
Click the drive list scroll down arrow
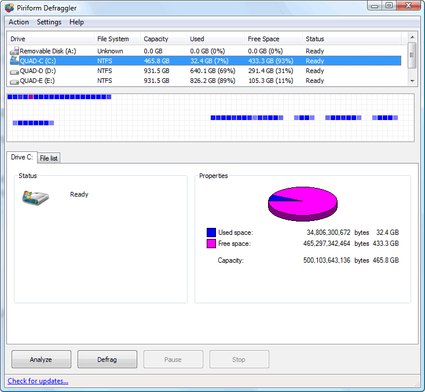[x=412, y=81]
